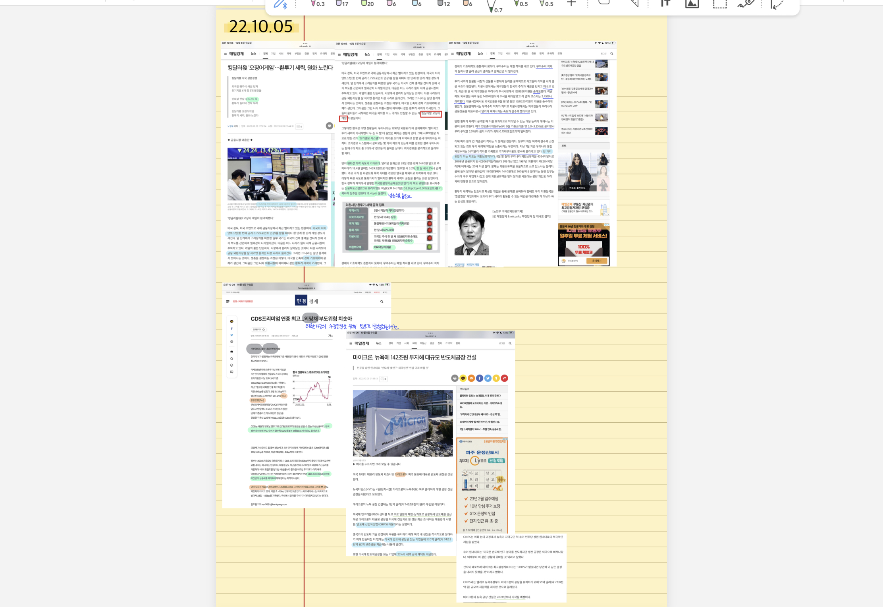The width and height of the screenshot is (883, 607).
Task: Select the trading room photo thumbnail
Action: pos(277,174)
